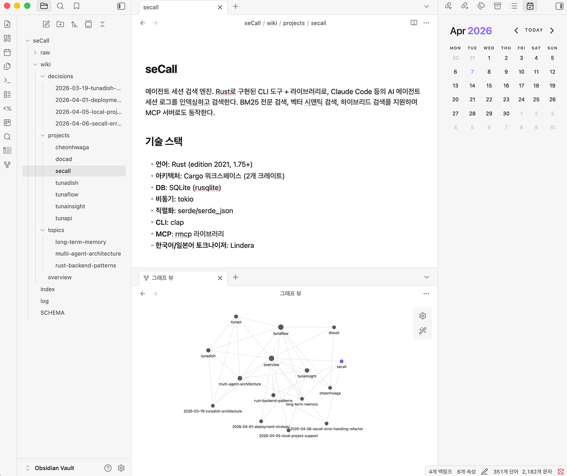
Task: Open command palette ribbon icon
Action: [7, 80]
